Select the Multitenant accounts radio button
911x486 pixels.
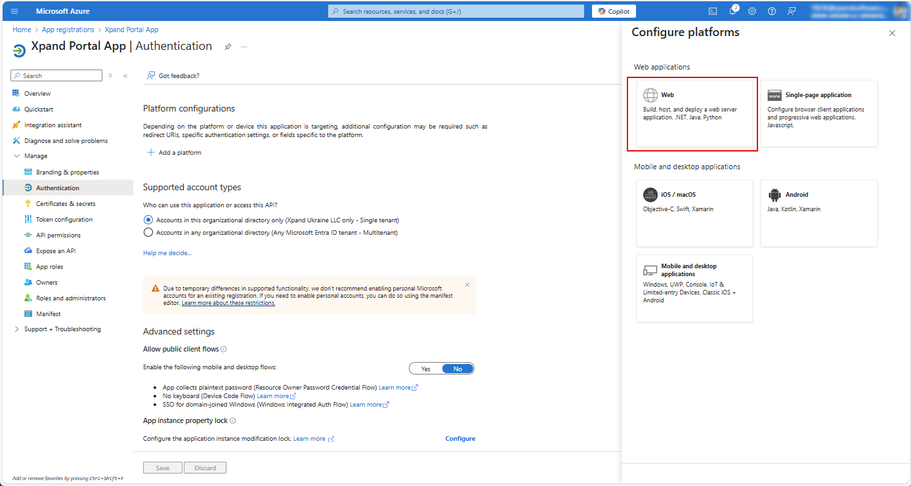(x=148, y=232)
